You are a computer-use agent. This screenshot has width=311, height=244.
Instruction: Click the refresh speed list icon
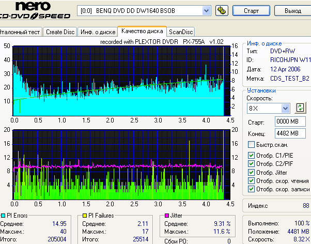click(x=300, y=108)
